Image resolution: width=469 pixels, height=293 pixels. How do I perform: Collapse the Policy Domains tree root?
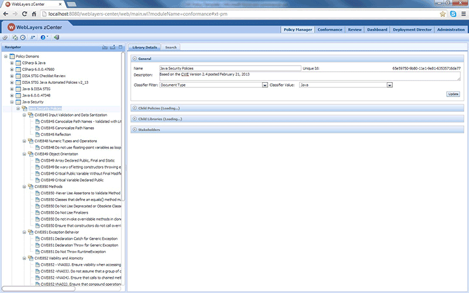[6, 56]
